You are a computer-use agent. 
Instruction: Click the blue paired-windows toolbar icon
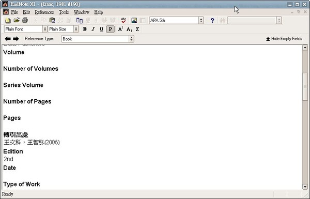pos(80,20)
